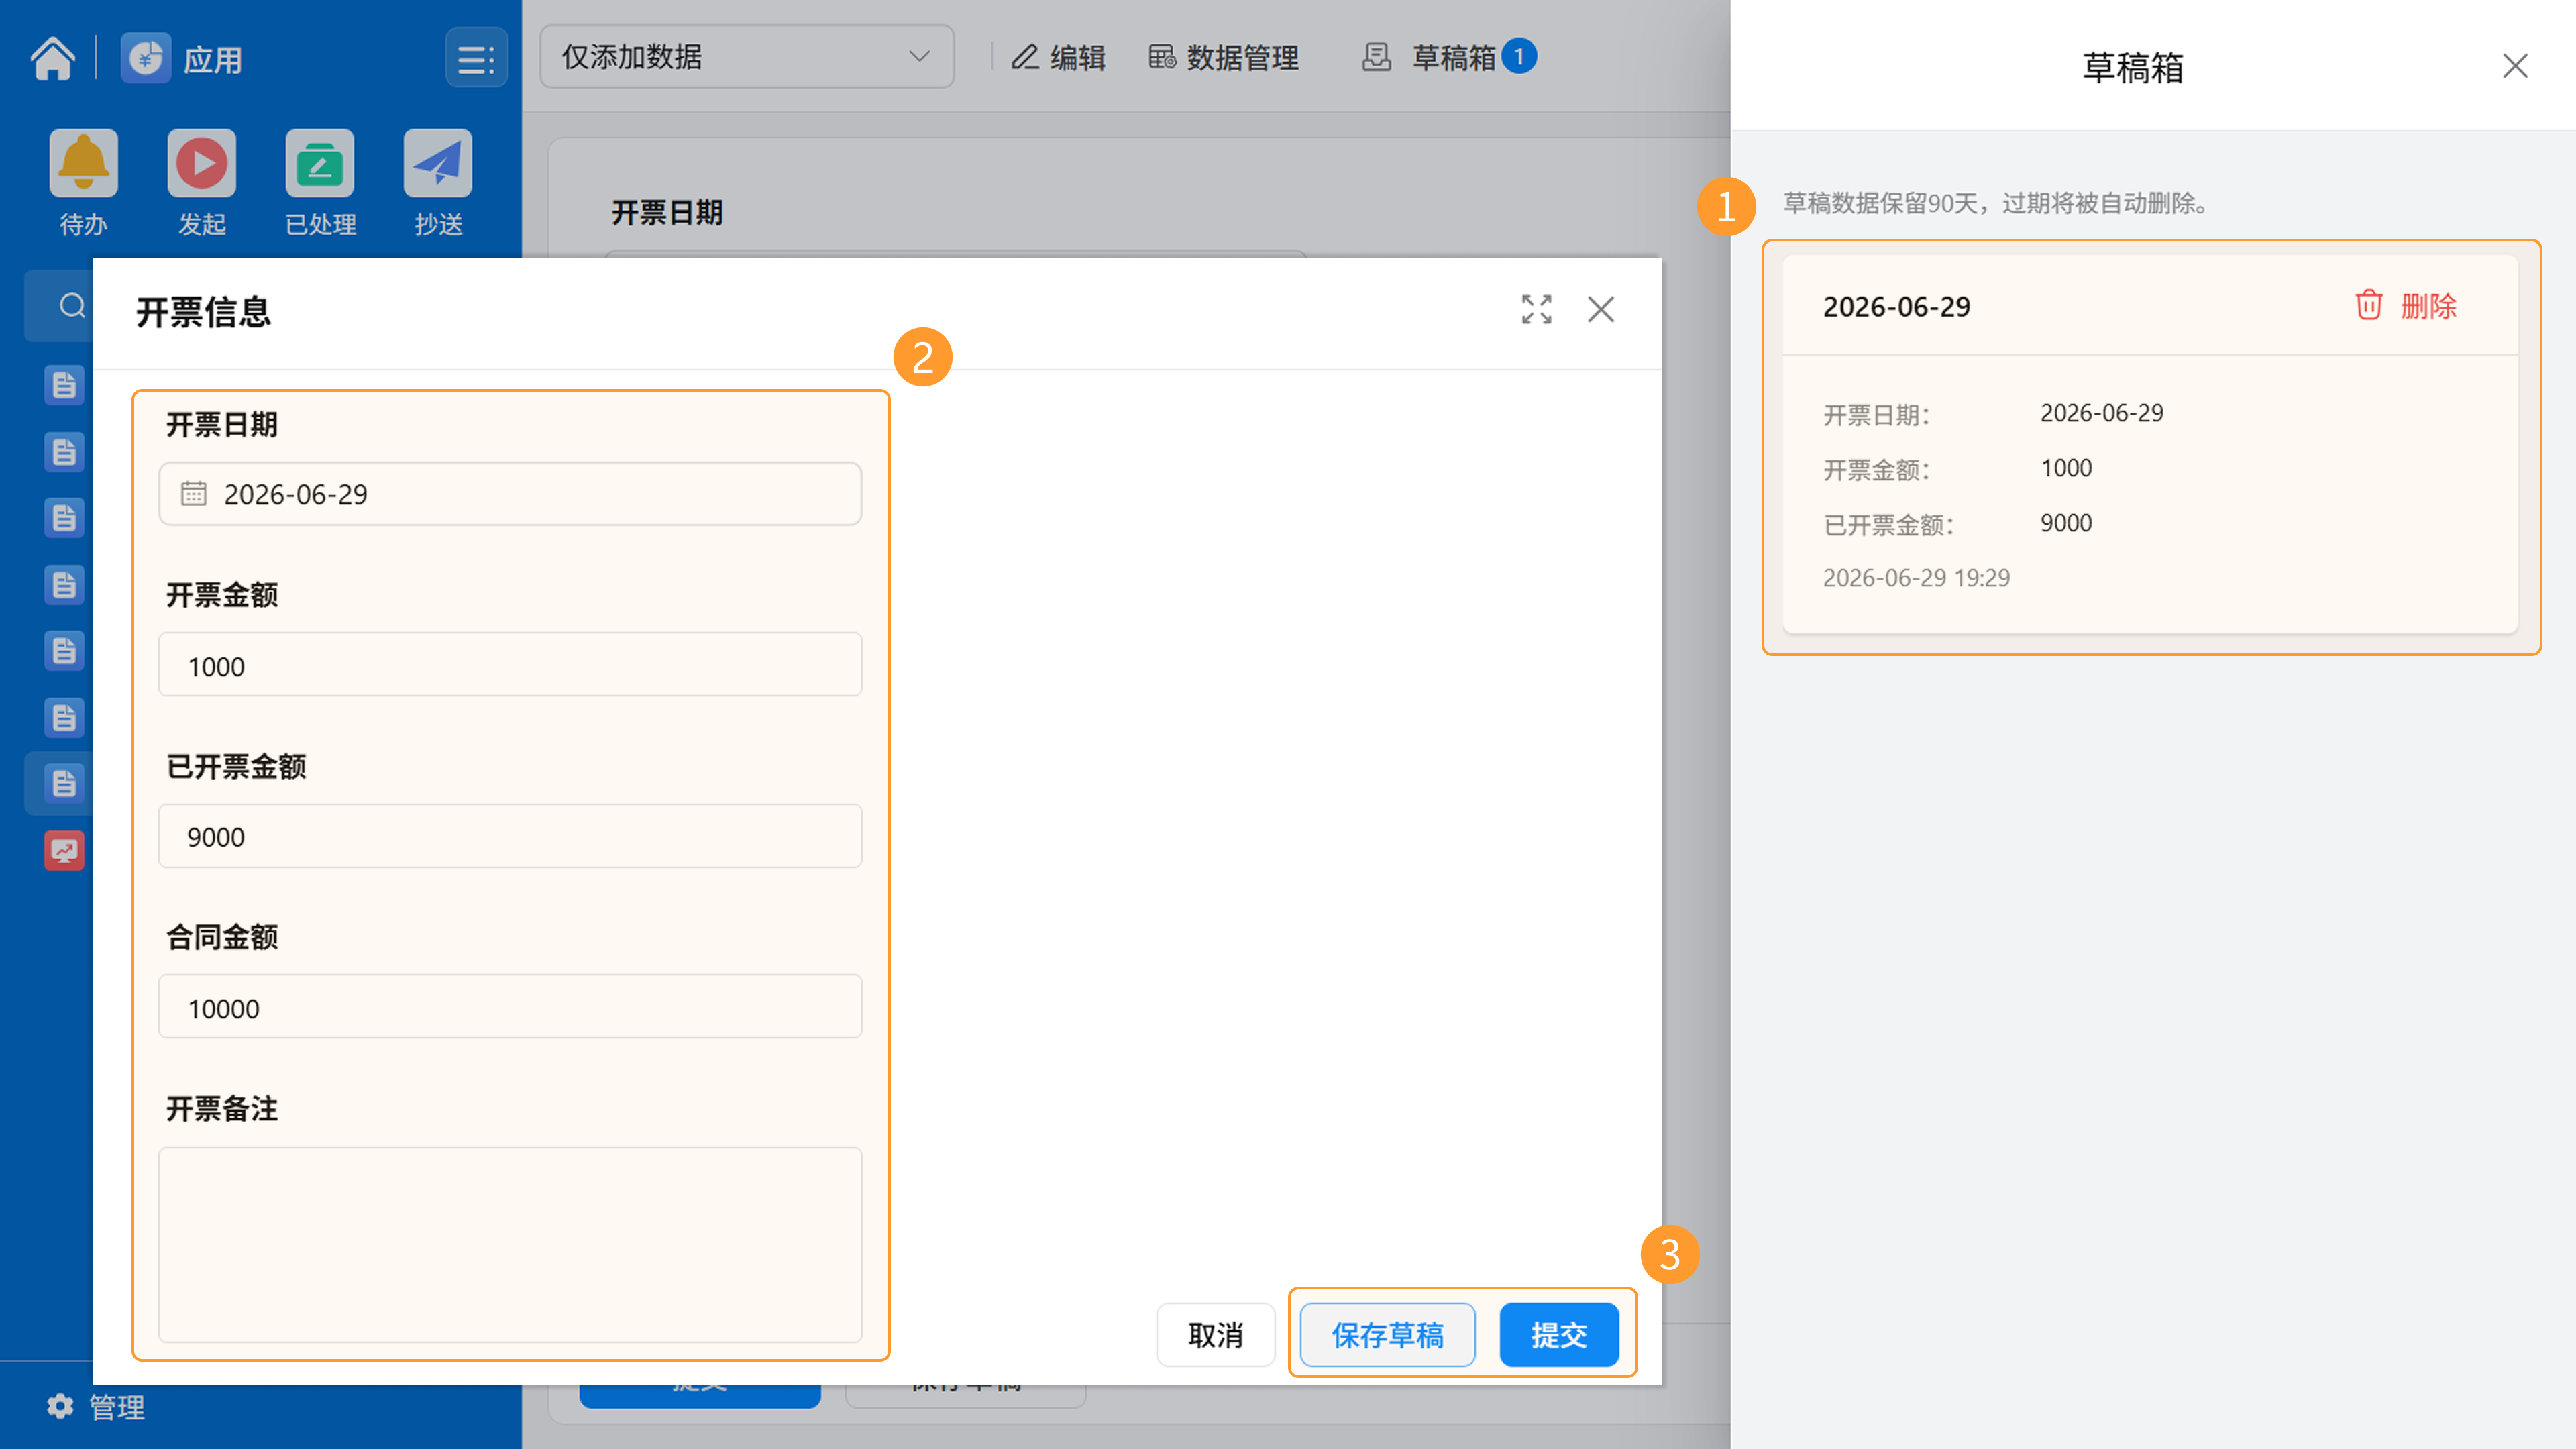Click the 草稿数据保留90天 notice text
Image resolution: width=2576 pixels, height=1449 pixels.
point(1996,204)
